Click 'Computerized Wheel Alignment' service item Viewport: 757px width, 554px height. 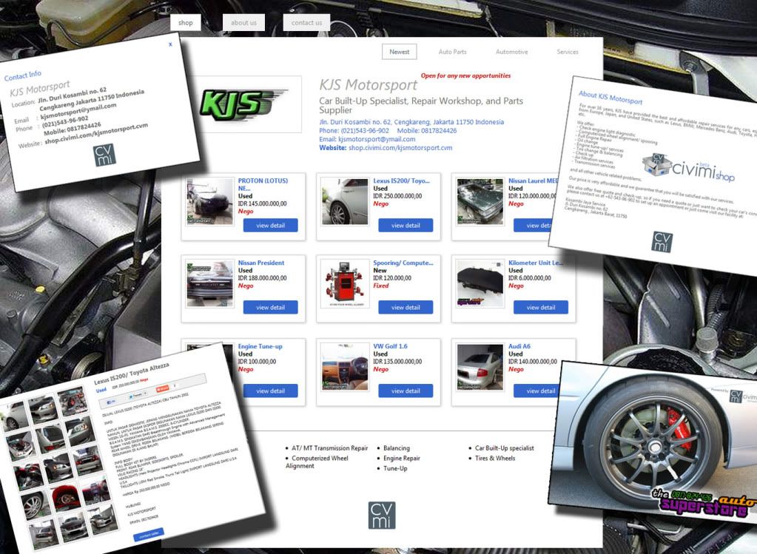click(x=317, y=462)
